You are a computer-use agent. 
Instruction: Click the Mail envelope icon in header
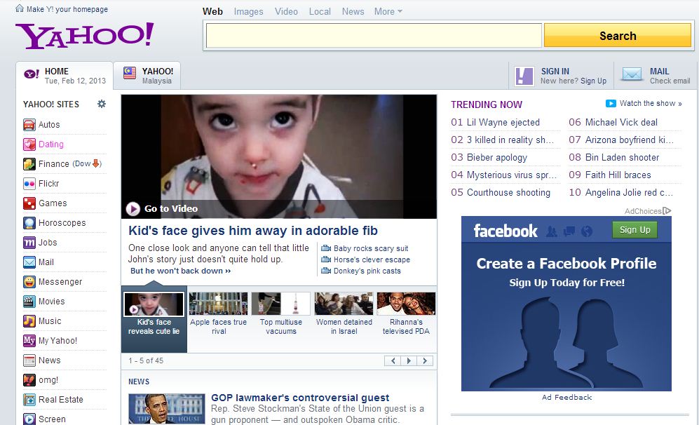pyautogui.click(x=632, y=74)
